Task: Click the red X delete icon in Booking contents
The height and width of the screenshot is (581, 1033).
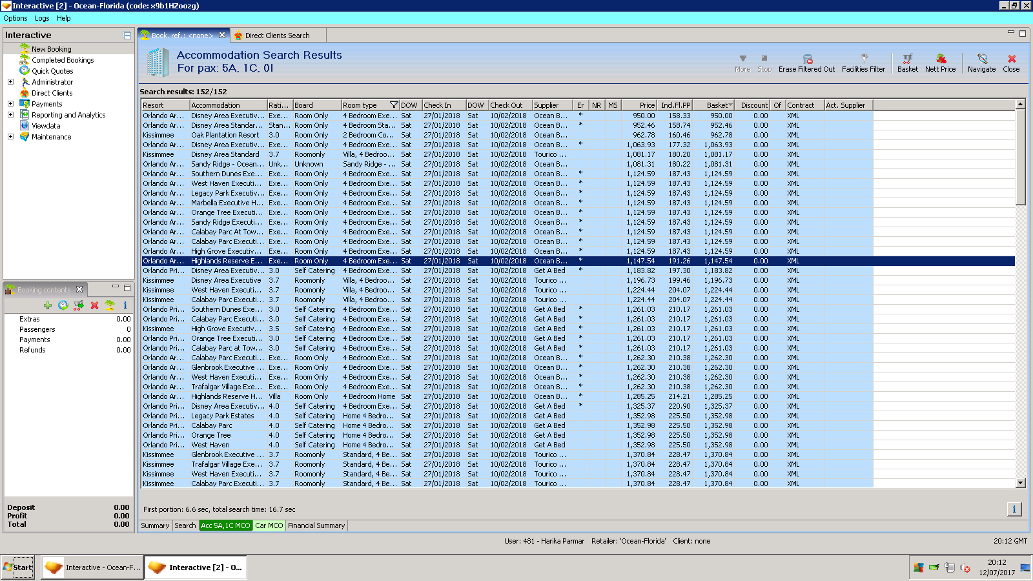Action: 94,305
